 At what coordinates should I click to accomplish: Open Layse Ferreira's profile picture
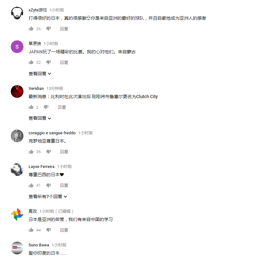(17, 170)
